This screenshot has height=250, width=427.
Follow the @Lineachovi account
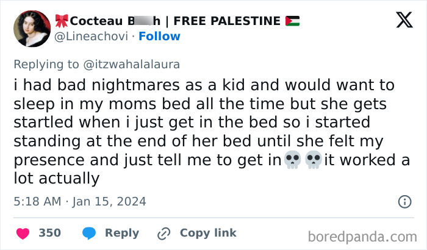(160, 36)
